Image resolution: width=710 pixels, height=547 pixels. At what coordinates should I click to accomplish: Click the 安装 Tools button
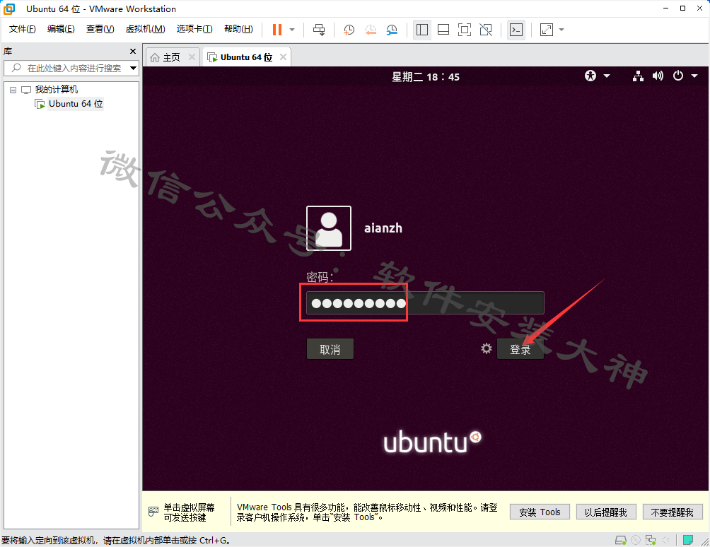[540, 512]
